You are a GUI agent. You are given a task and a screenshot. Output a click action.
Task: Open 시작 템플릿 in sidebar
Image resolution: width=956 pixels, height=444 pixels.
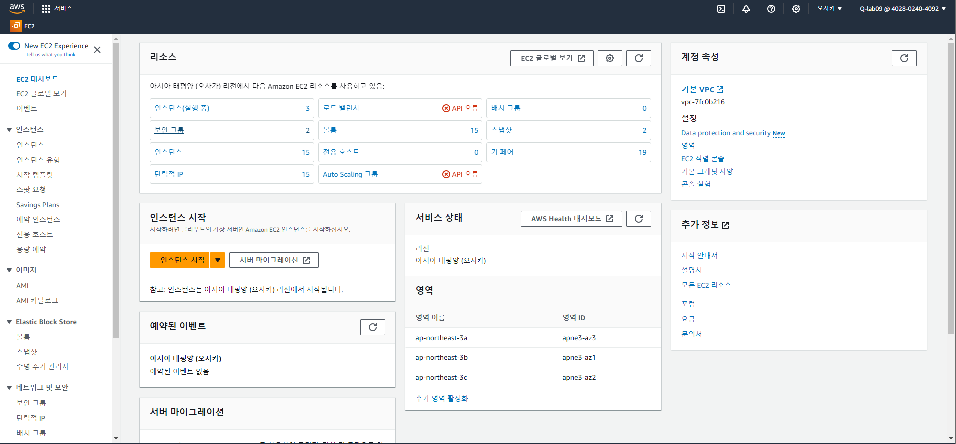pyautogui.click(x=35, y=175)
